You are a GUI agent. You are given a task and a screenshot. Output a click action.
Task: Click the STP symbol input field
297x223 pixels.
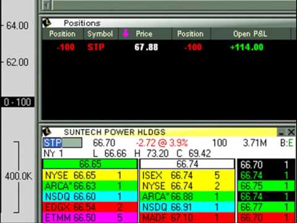(62, 143)
